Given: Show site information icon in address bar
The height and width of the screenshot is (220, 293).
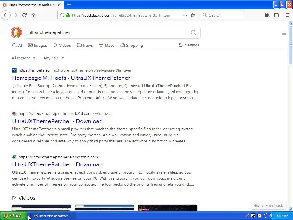Looking at the screenshot, I should point(62,15).
